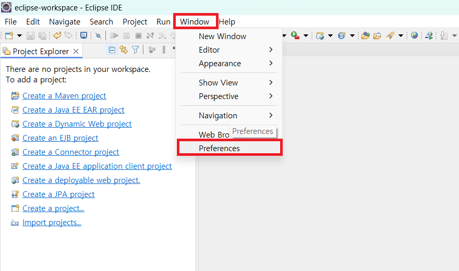The height and width of the screenshot is (271, 459).
Task: Click the New Dynamic Web Project icon
Action: 320,35
